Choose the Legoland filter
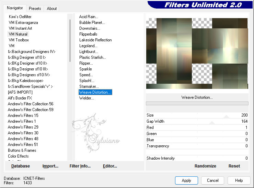Image resolution: width=254 pixels, height=188 pixels. coord(88,46)
